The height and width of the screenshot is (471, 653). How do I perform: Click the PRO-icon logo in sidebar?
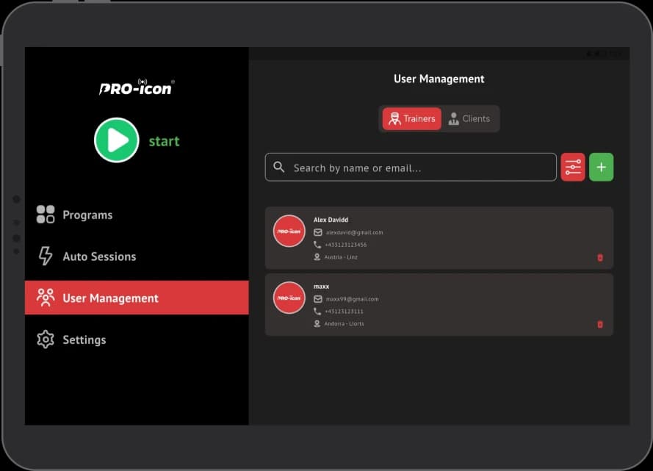[137, 87]
